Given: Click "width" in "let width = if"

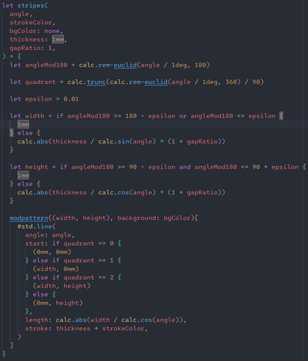Looking at the screenshot, I should (x=35, y=116).
